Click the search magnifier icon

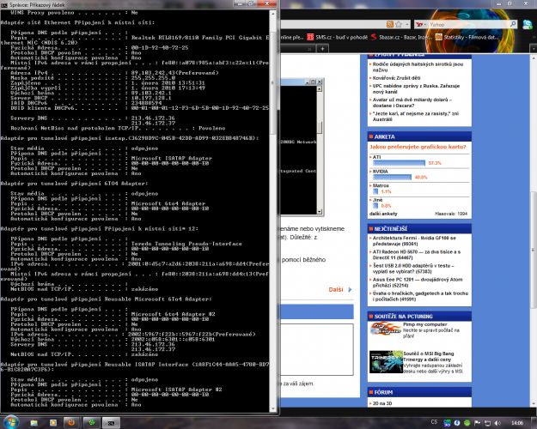point(513,24)
